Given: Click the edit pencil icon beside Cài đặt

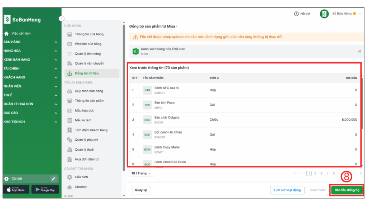Looking at the screenshot, I should (x=53, y=179).
